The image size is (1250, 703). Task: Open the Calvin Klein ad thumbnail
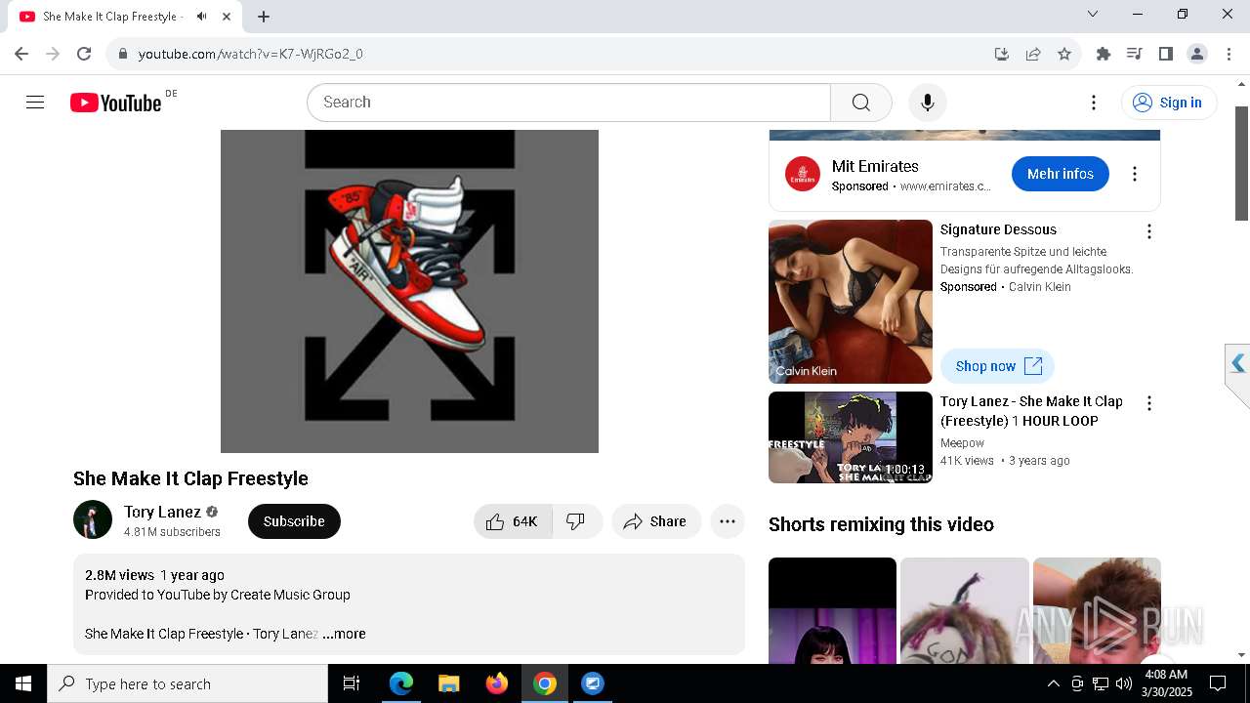[851, 302]
